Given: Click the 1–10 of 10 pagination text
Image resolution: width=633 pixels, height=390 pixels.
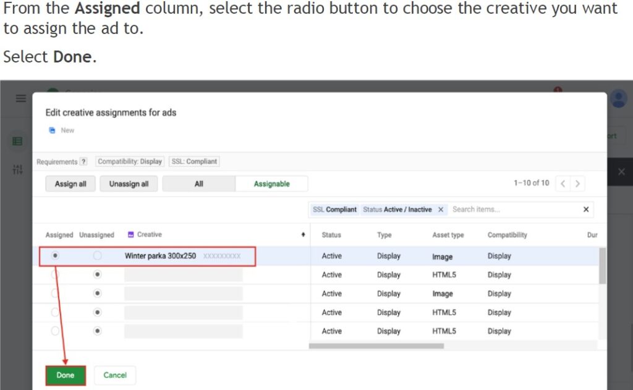Looking at the screenshot, I should pos(531,183).
